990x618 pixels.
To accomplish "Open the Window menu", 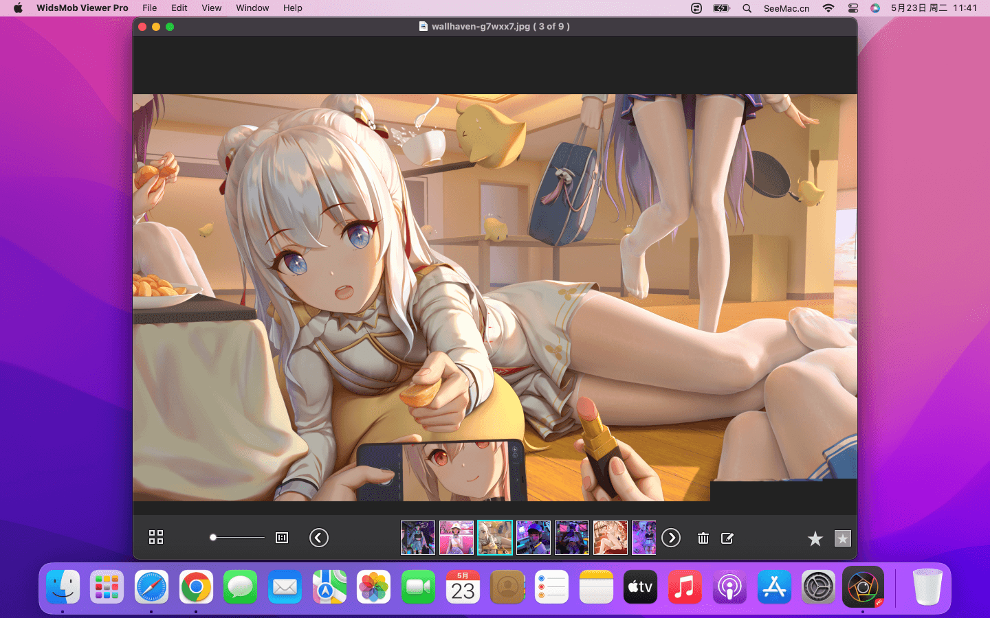I will click(252, 8).
